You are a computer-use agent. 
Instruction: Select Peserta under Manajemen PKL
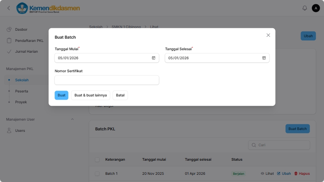[21, 91]
